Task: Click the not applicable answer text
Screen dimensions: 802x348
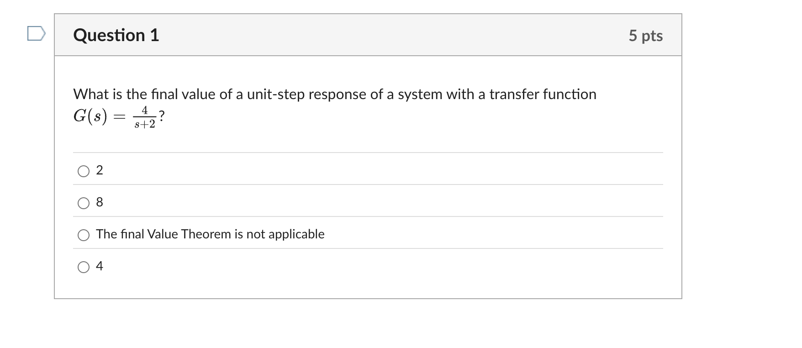Action: (x=210, y=234)
